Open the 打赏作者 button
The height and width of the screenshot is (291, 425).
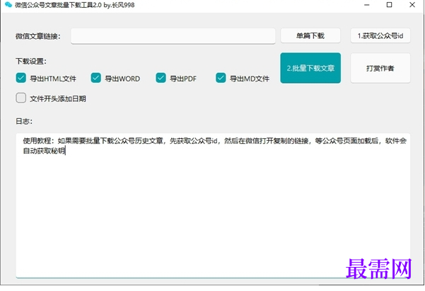tap(380, 68)
